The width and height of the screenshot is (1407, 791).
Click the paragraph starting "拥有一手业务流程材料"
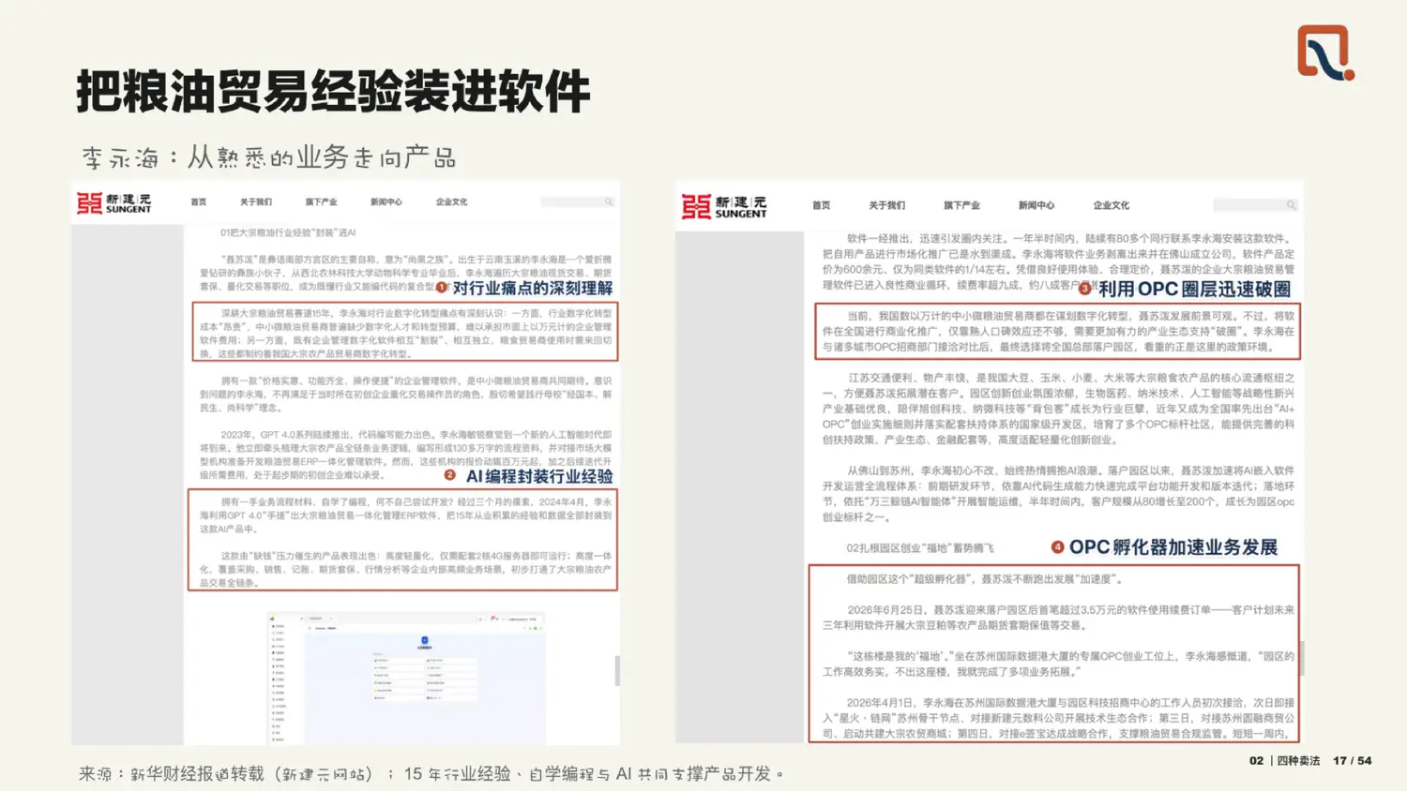point(405,515)
